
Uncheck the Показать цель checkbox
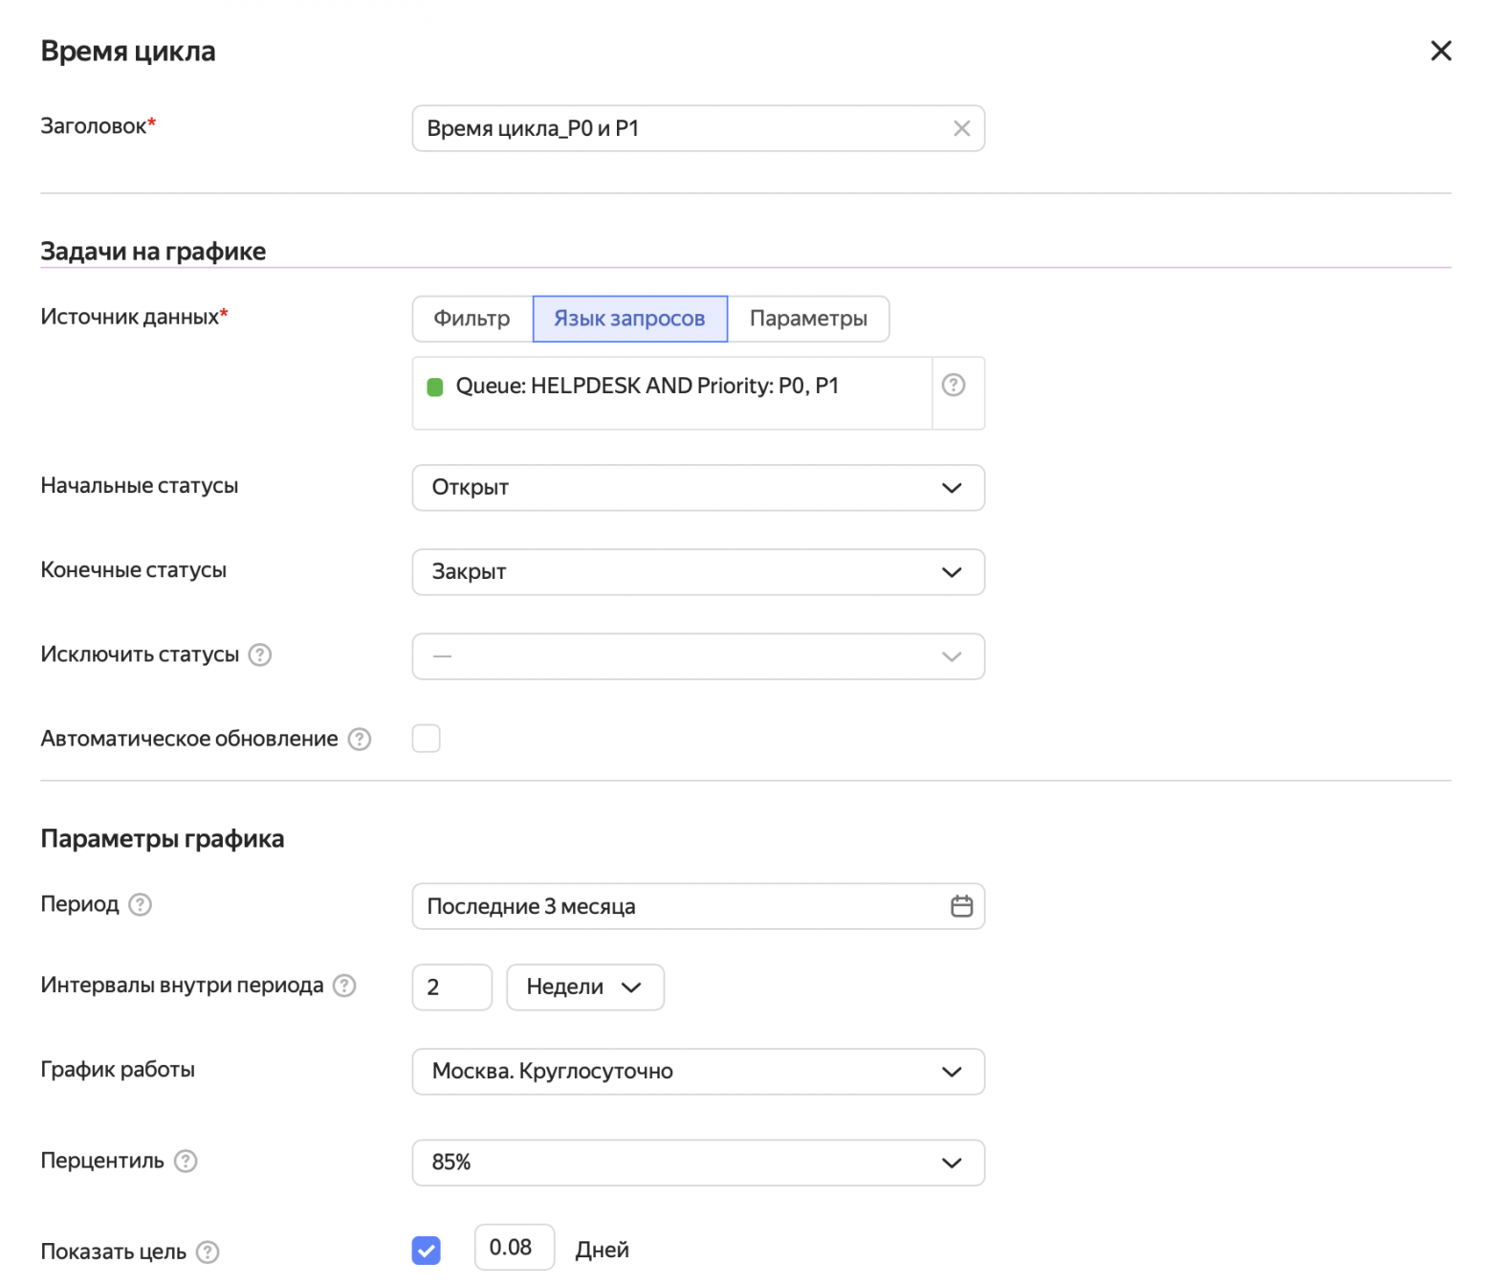tap(426, 1250)
